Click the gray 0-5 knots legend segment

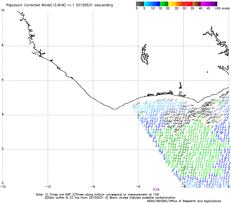140,4
